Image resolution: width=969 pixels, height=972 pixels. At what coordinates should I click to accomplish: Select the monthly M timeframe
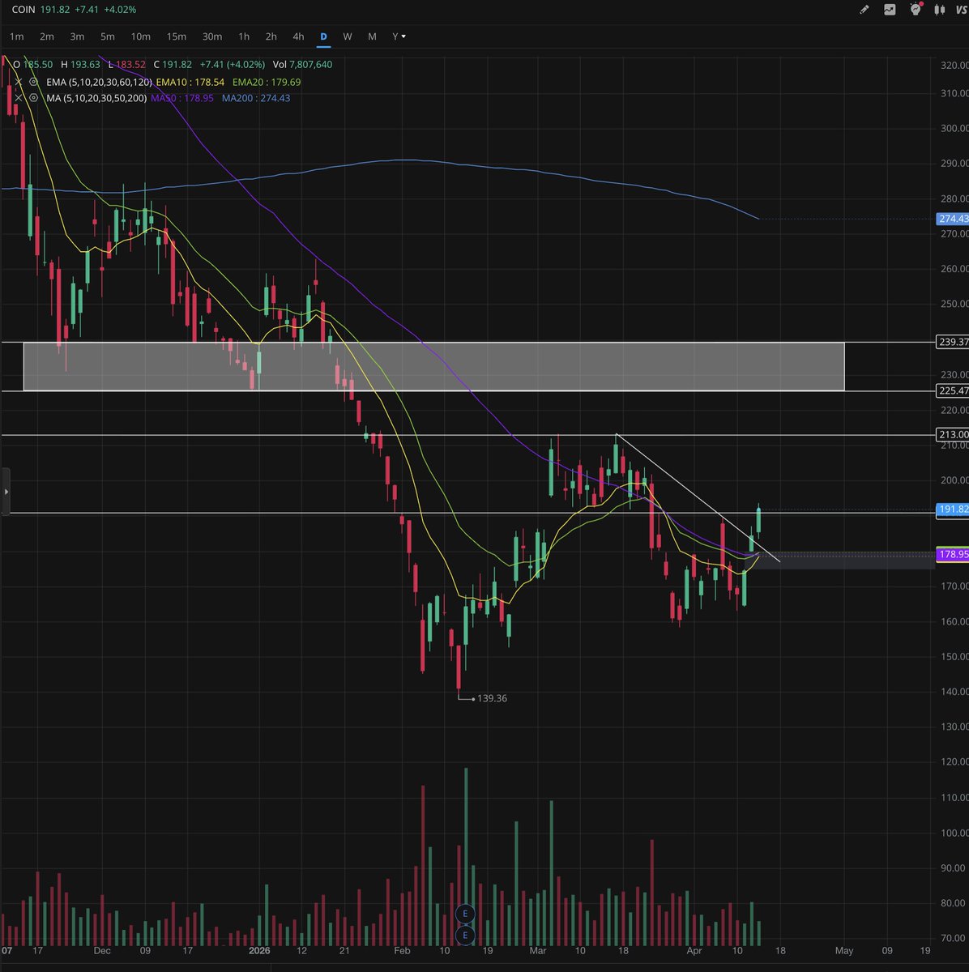[372, 36]
